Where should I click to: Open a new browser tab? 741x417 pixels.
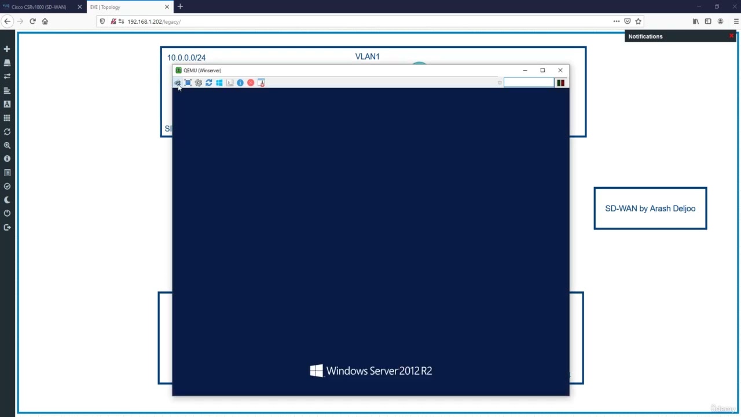pyautogui.click(x=180, y=7)
